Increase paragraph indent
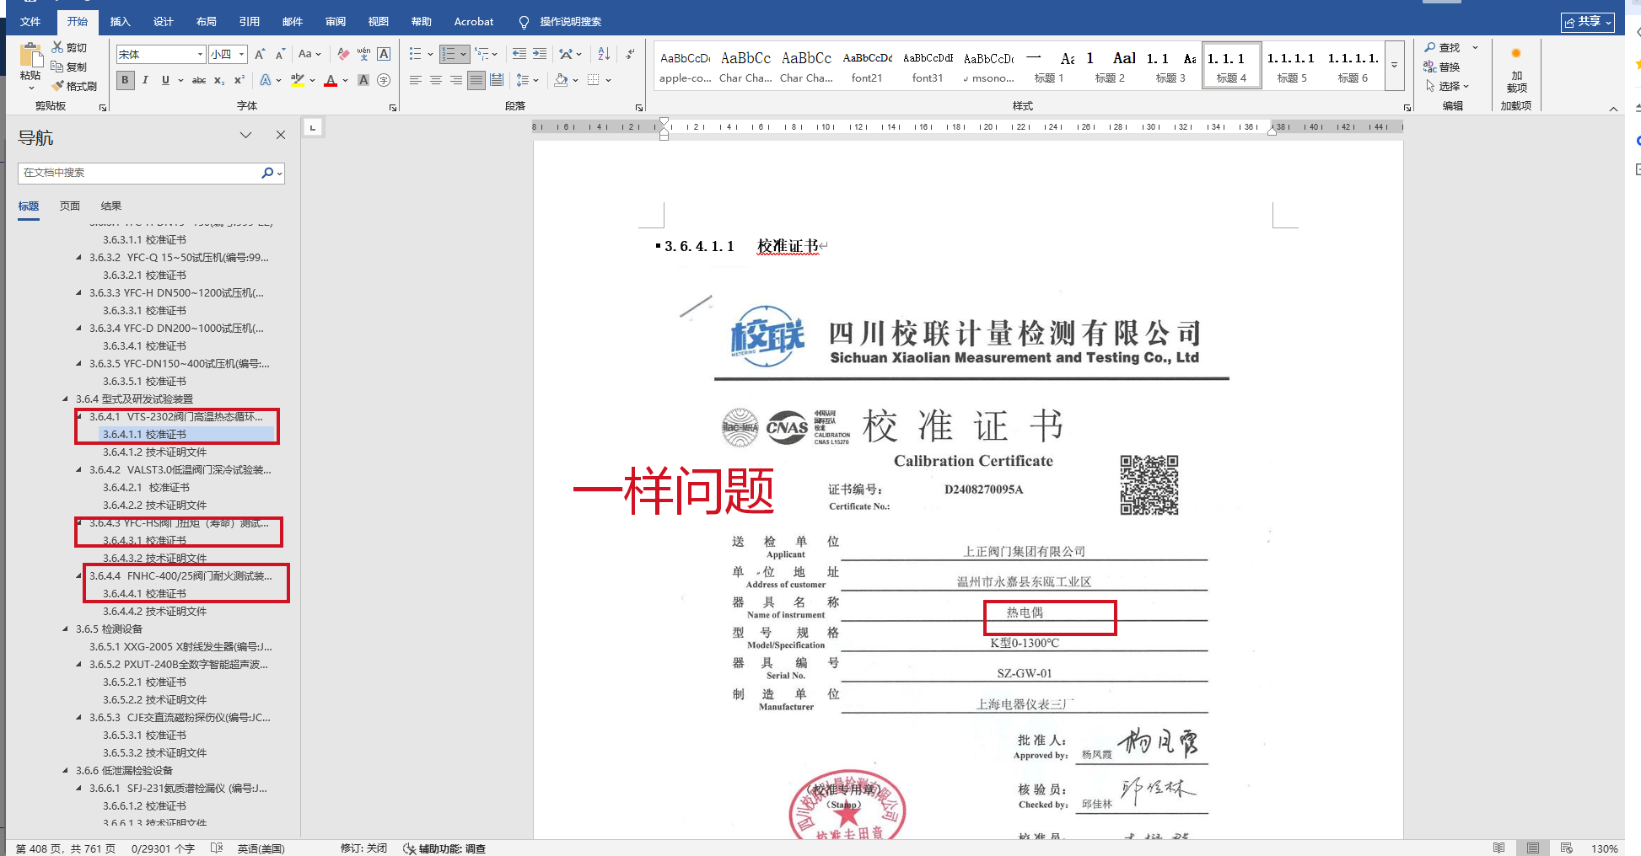Image resolution: width=1641 pixels, height=856 pixels. [540, 54]
